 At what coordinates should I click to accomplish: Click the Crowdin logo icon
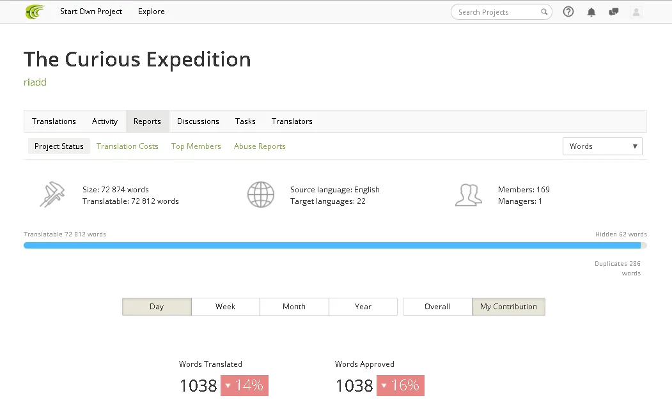click(x=35, y=12)
